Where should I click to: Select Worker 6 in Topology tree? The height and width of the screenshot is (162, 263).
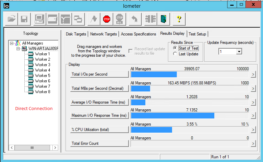click(43, 81)
